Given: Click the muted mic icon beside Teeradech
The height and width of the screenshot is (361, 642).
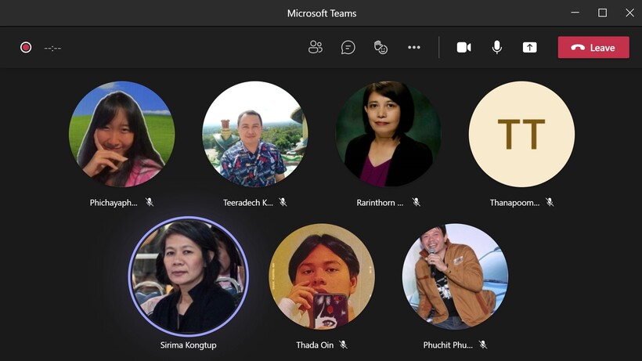Looking at the screenshot, I should [283, 202].
